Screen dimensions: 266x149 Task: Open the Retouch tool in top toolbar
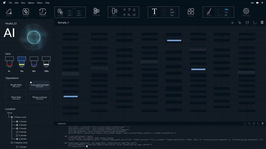tap(43, 12)
